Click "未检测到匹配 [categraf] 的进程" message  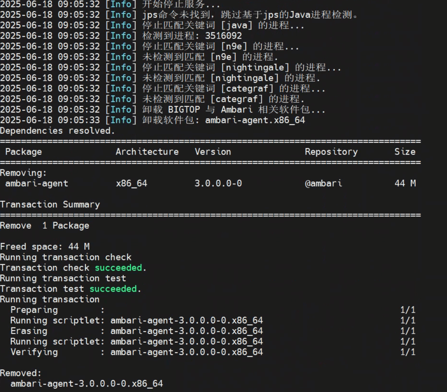223,99
